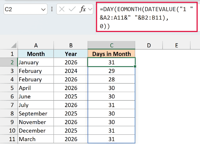Click the "Year" header cell
The height and width of the screenshot is (144, 200).
(x=71, y=54)
